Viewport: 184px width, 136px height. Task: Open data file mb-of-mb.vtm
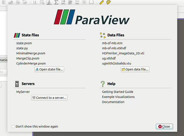click(x=112, y=43)
